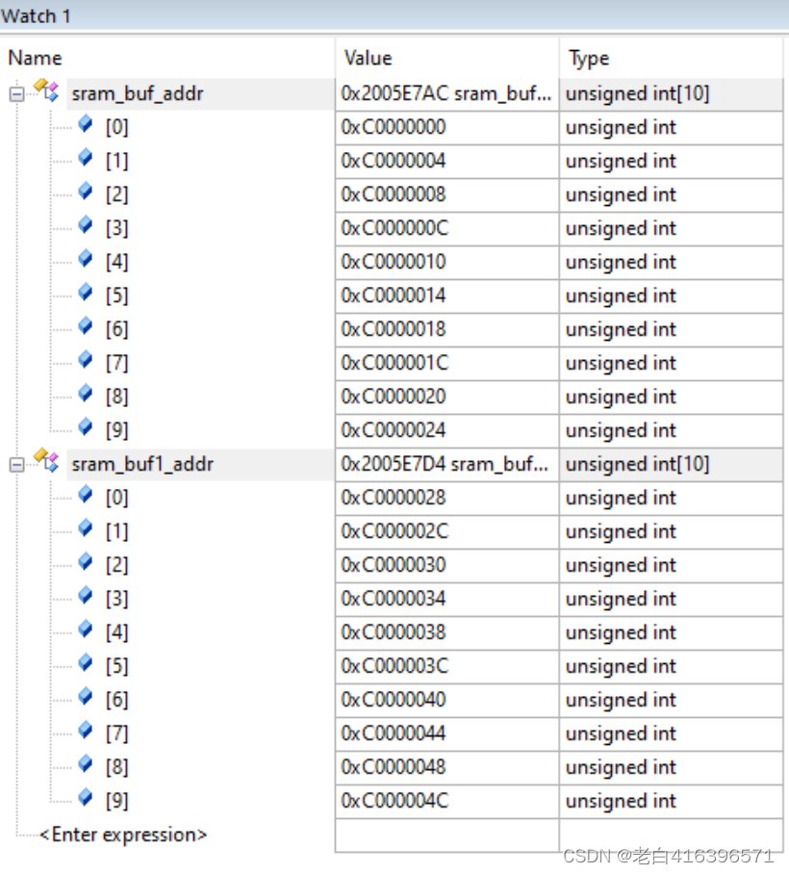Select value cell 0xC0000010

tap(446, 262)
